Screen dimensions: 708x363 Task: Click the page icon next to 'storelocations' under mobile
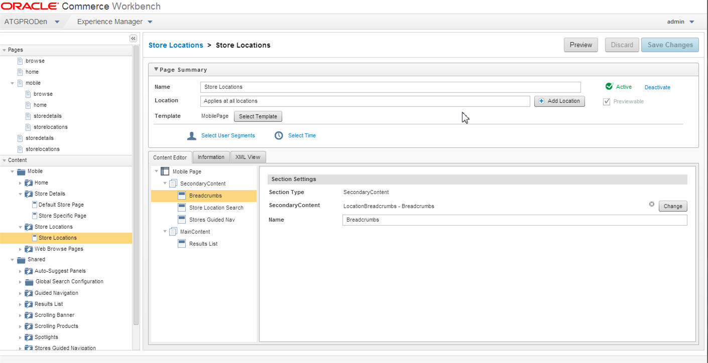(x=28, y=127)
